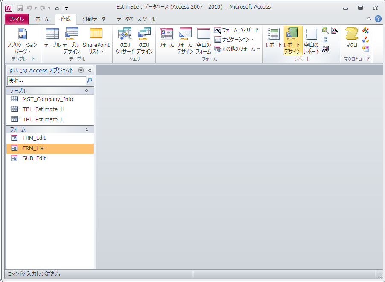Customize the Quick Access Toolbar dropdown
Image resolution: width=385 pixels, height=282 pixels.
click(x=66, y=9)
